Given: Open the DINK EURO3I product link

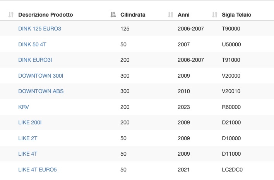Looking at the screenshot, I should [x=35, y=60].
